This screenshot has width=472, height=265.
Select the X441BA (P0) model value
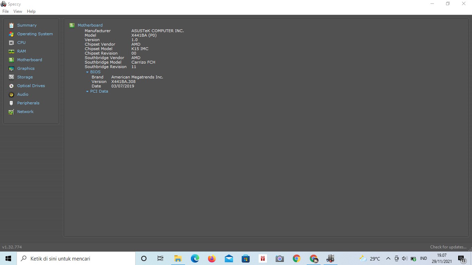pos(144,35)
